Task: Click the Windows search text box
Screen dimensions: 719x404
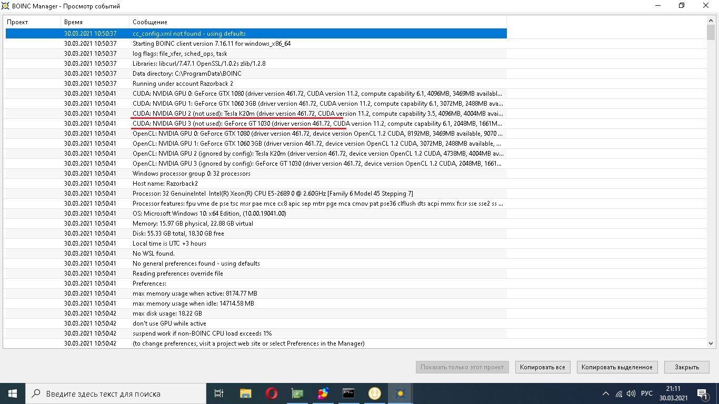Action: 116,393
